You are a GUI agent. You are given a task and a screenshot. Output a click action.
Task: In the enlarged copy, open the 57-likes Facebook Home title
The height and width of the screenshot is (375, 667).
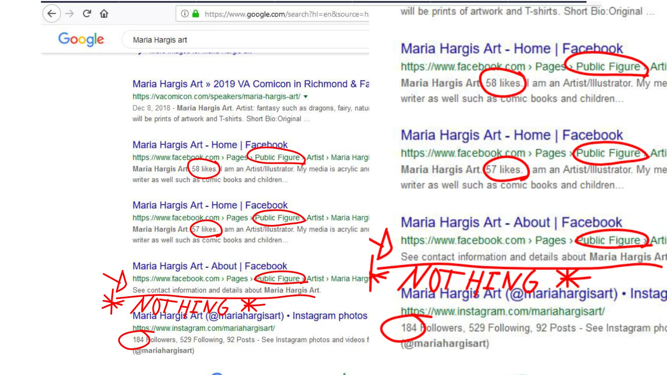tap(512, 135)
